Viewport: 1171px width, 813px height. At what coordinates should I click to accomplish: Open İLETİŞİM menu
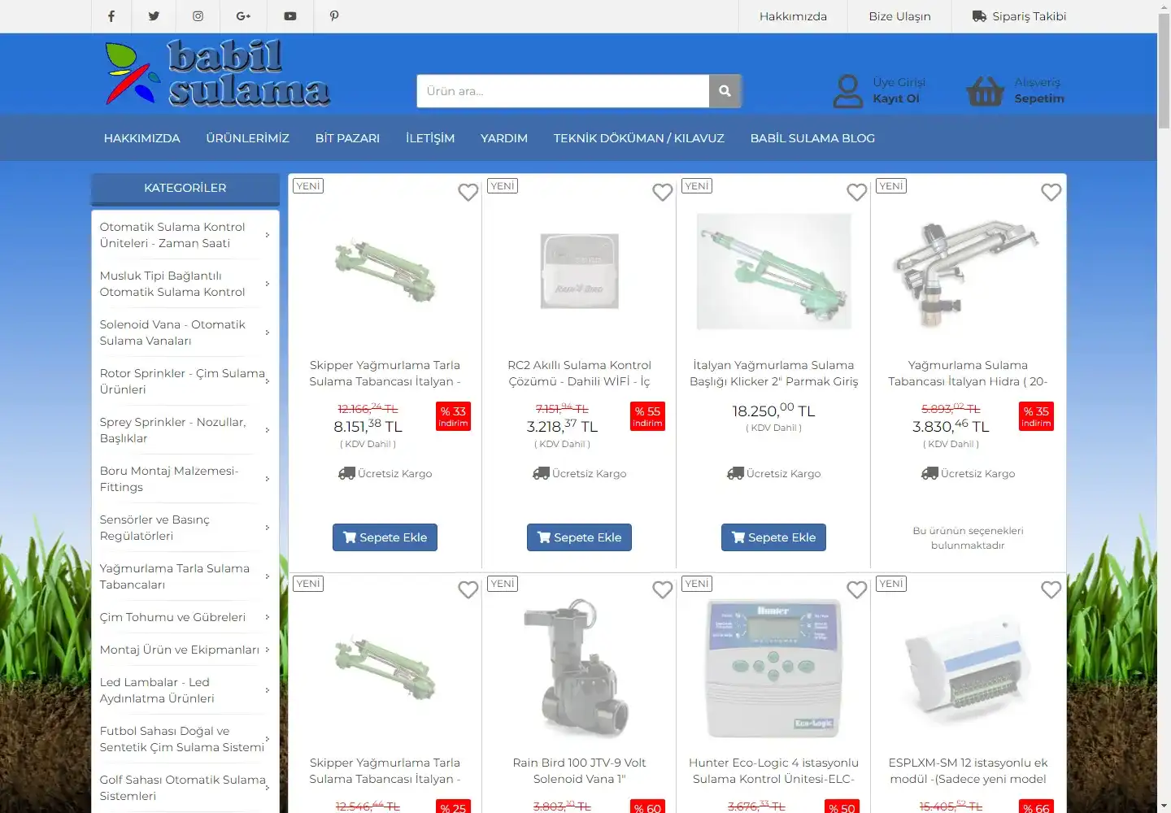coord(430,138)
